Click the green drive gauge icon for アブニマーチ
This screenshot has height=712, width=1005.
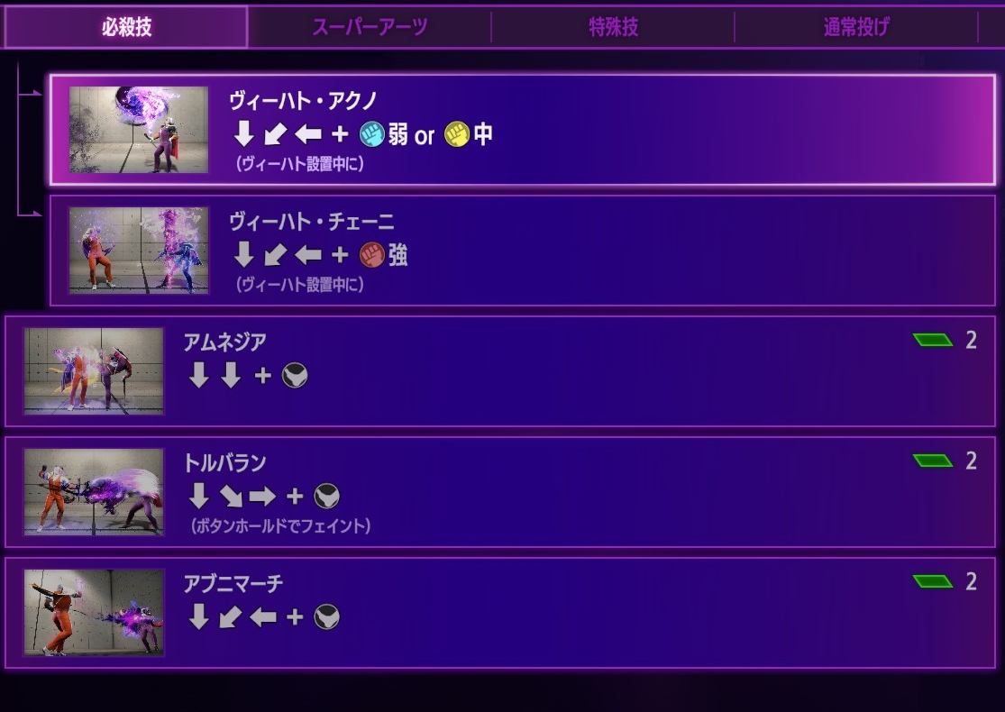933,581
